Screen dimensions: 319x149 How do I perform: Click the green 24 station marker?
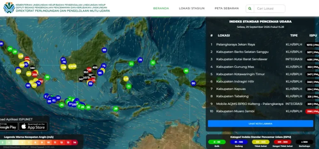click(10, 49)
